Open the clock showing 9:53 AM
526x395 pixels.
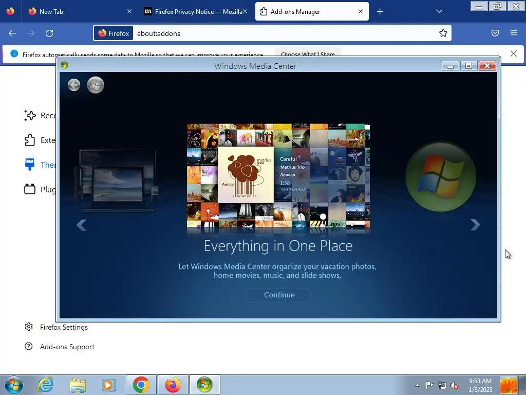pos(480,385)
